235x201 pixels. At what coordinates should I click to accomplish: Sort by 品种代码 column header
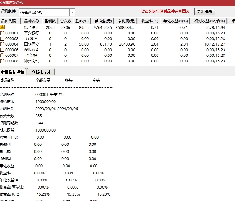coord(10,21)
